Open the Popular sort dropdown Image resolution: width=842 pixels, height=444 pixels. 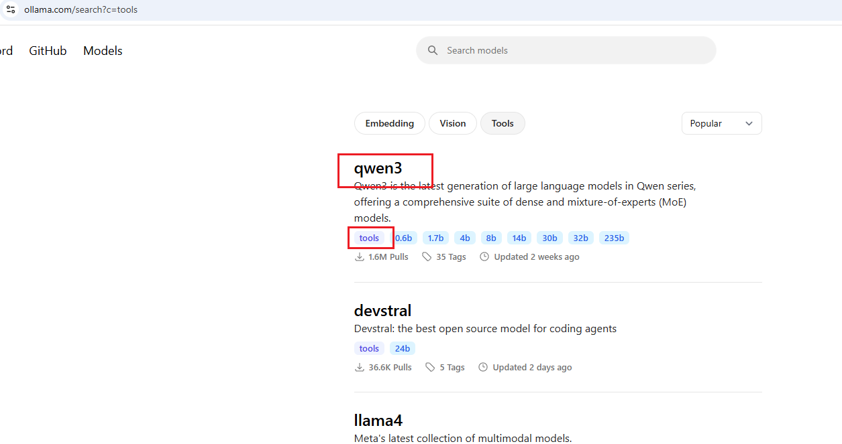pos(721,123)
